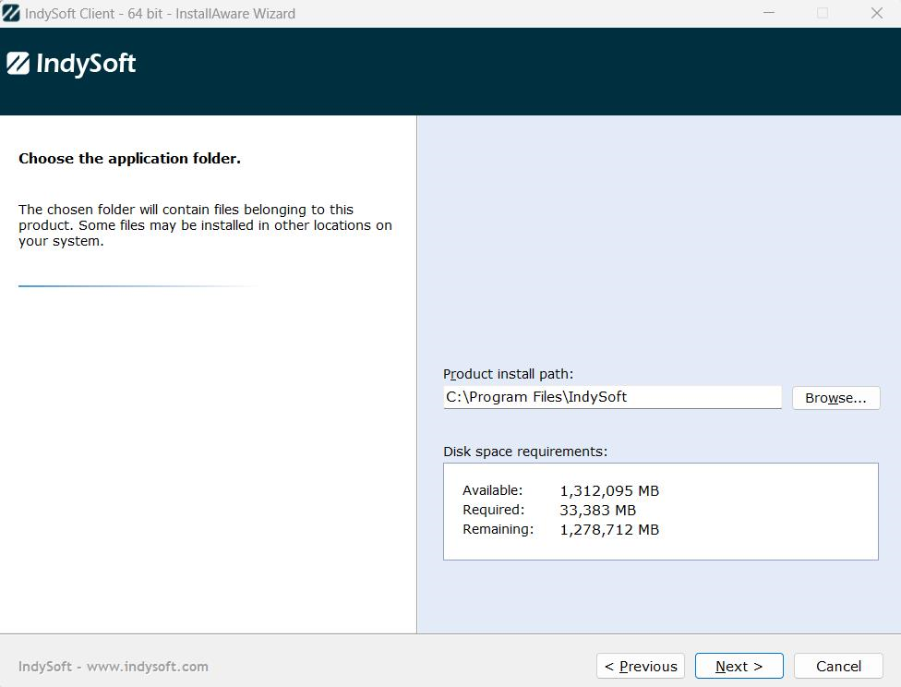Screen dimensions: 901x687
Task: Cancel the IndySoft installation
Action: [838, 666]
